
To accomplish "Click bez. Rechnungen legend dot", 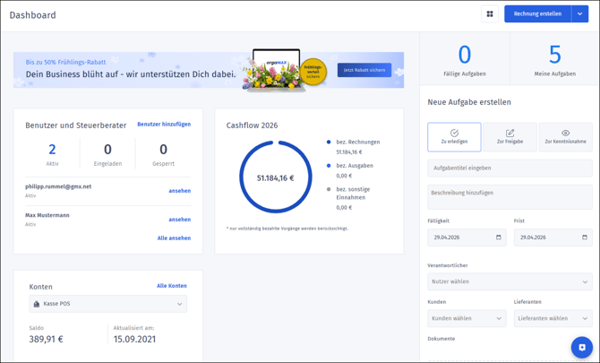I will click(329, 142).
